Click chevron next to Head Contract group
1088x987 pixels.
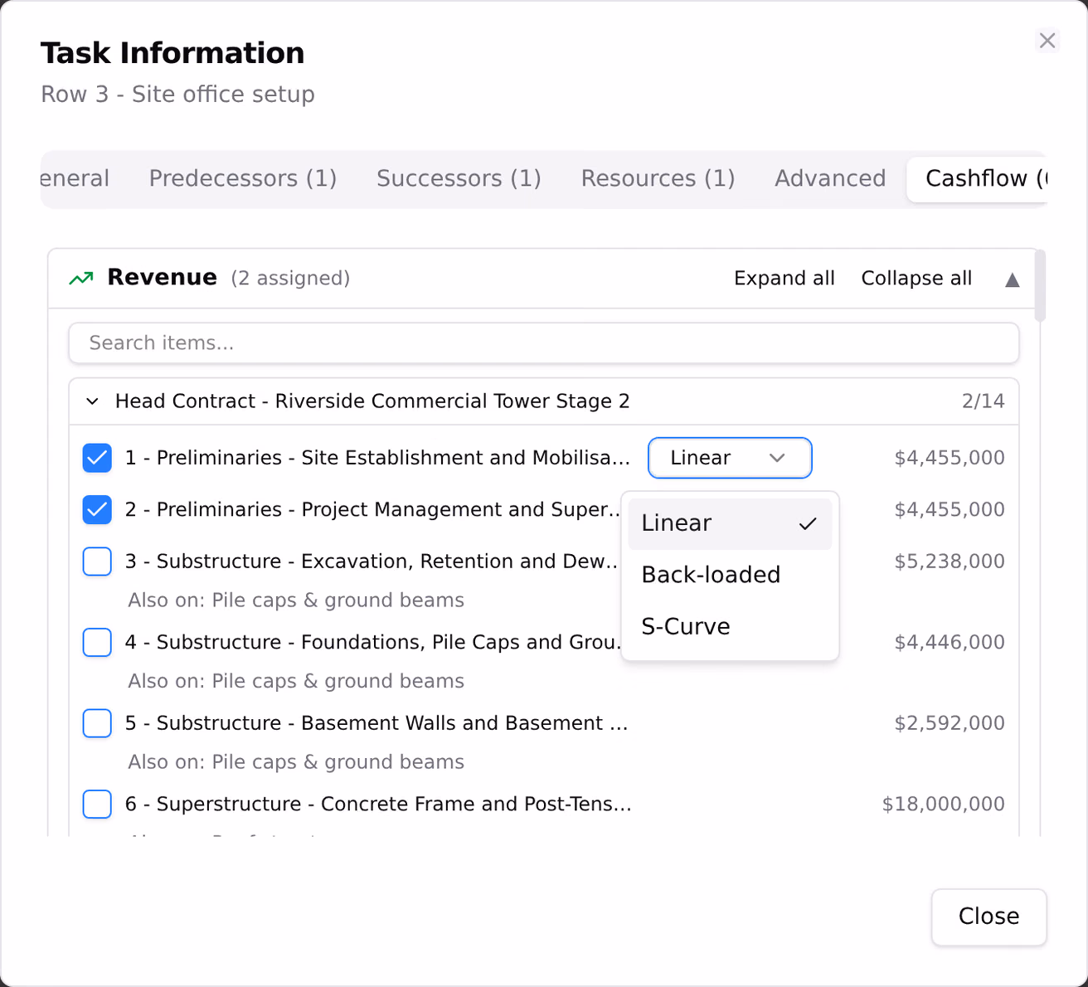tap(93, 401)
